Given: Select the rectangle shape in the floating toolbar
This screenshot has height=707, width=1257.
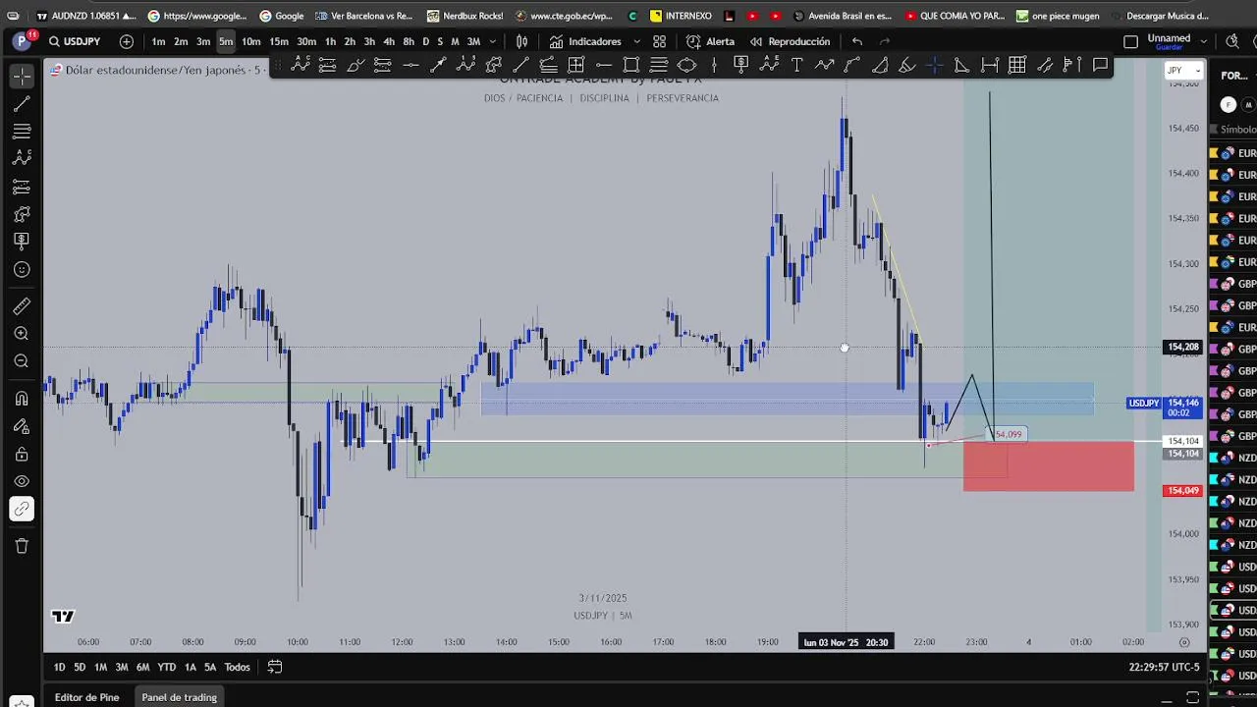Looking at the screenshot, I should pyautogui.click(x=631, y=65).
